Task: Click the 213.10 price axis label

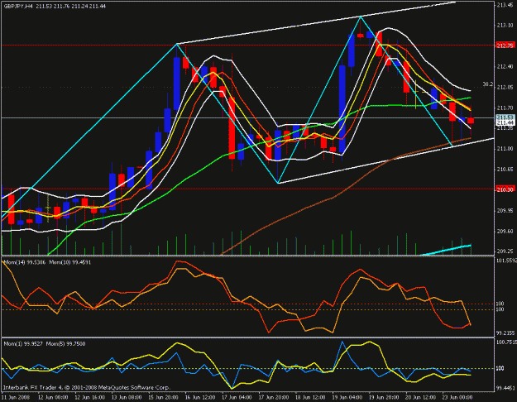Action: [505, 26]
